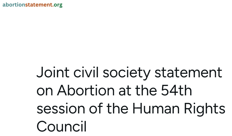232x136 pixels.
Task: Click the word "session" in the heading
Action: (61, 109)
